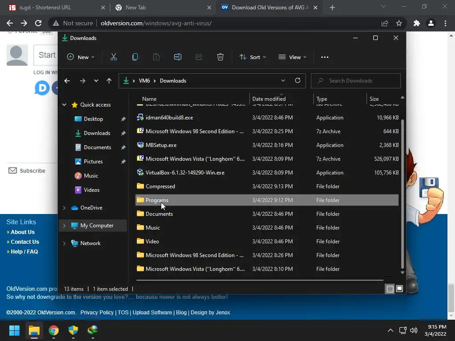Click the Copy icon in Explorer toolbar
Image resolution: width=455 pixels, height=341 pixels.
point(135,57)
